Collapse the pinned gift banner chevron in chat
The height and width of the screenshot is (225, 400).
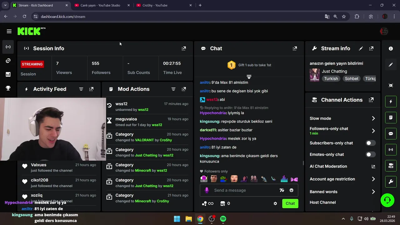point(249,77)
